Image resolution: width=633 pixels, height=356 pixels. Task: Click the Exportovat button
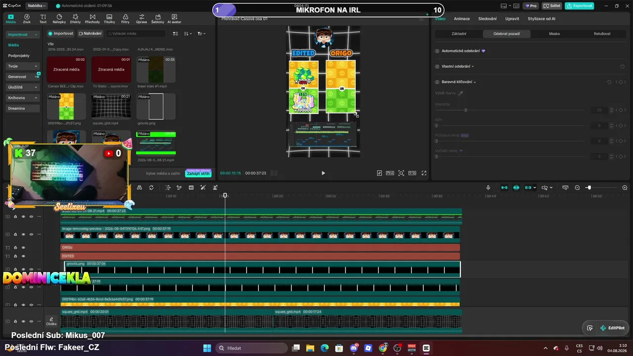coord(580,6)
